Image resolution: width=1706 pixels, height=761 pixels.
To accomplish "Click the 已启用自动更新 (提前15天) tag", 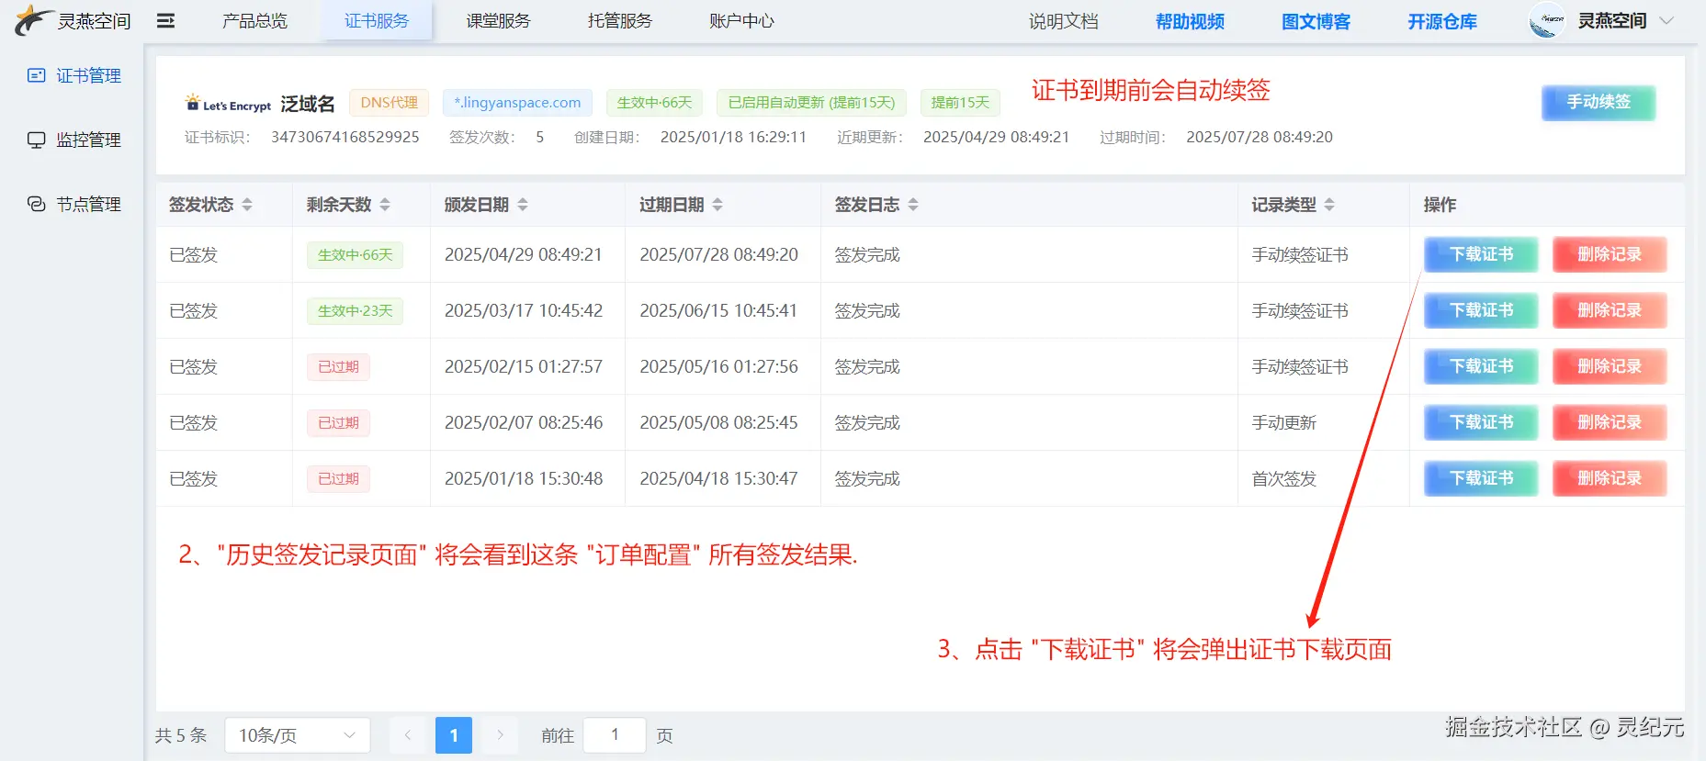I will click(x=811, y=103).
